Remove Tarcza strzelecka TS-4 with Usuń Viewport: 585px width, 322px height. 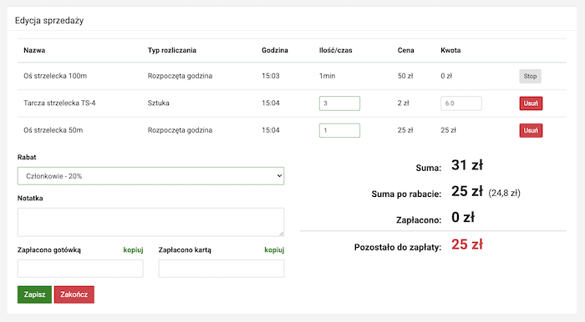531,103
